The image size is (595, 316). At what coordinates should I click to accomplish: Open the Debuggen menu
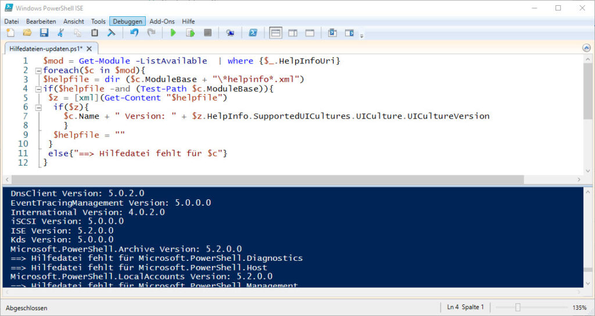[x=127, y=21]
